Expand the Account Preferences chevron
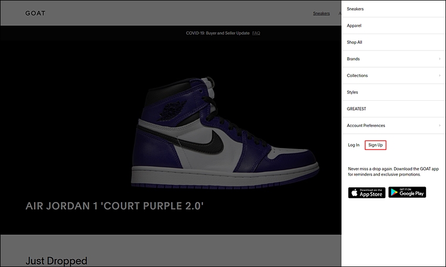 [440, 125]
